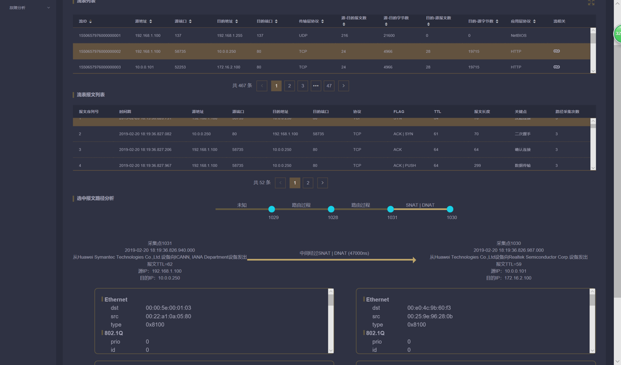This screenshot has width=621, height=365.
Task: Click the fullscreen expand icon at top right
Action: pos(591,3)
